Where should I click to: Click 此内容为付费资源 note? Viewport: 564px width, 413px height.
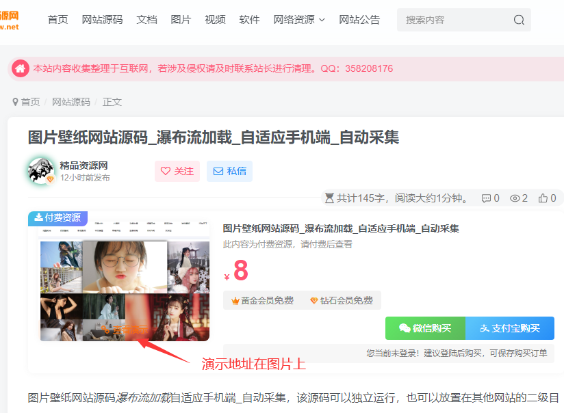point(287,244)
